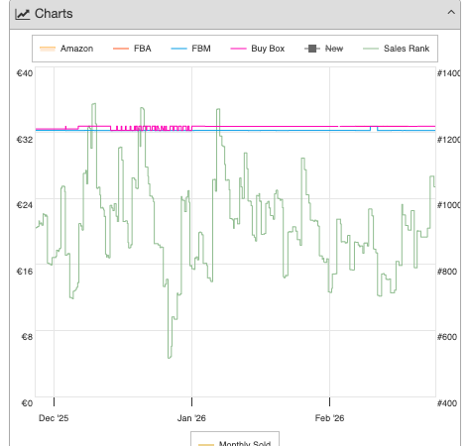Viewport: 470px width, 446px height.
Task: Click the New legend square marker icon
Action: (312, 49)
